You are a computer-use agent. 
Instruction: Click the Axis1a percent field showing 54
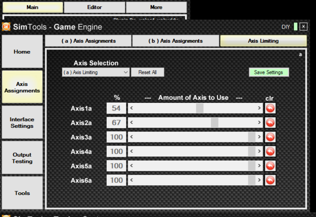(x=116, y=108)
